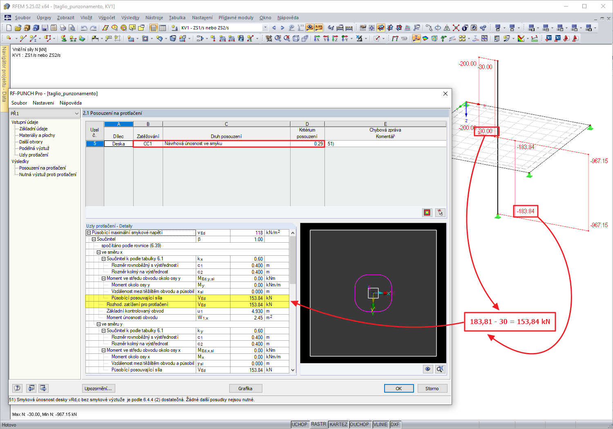Screen dimensions: 613x429
Task: Collapse the 'Součinitel' β tree row
Action: click(x=94, y=239)
